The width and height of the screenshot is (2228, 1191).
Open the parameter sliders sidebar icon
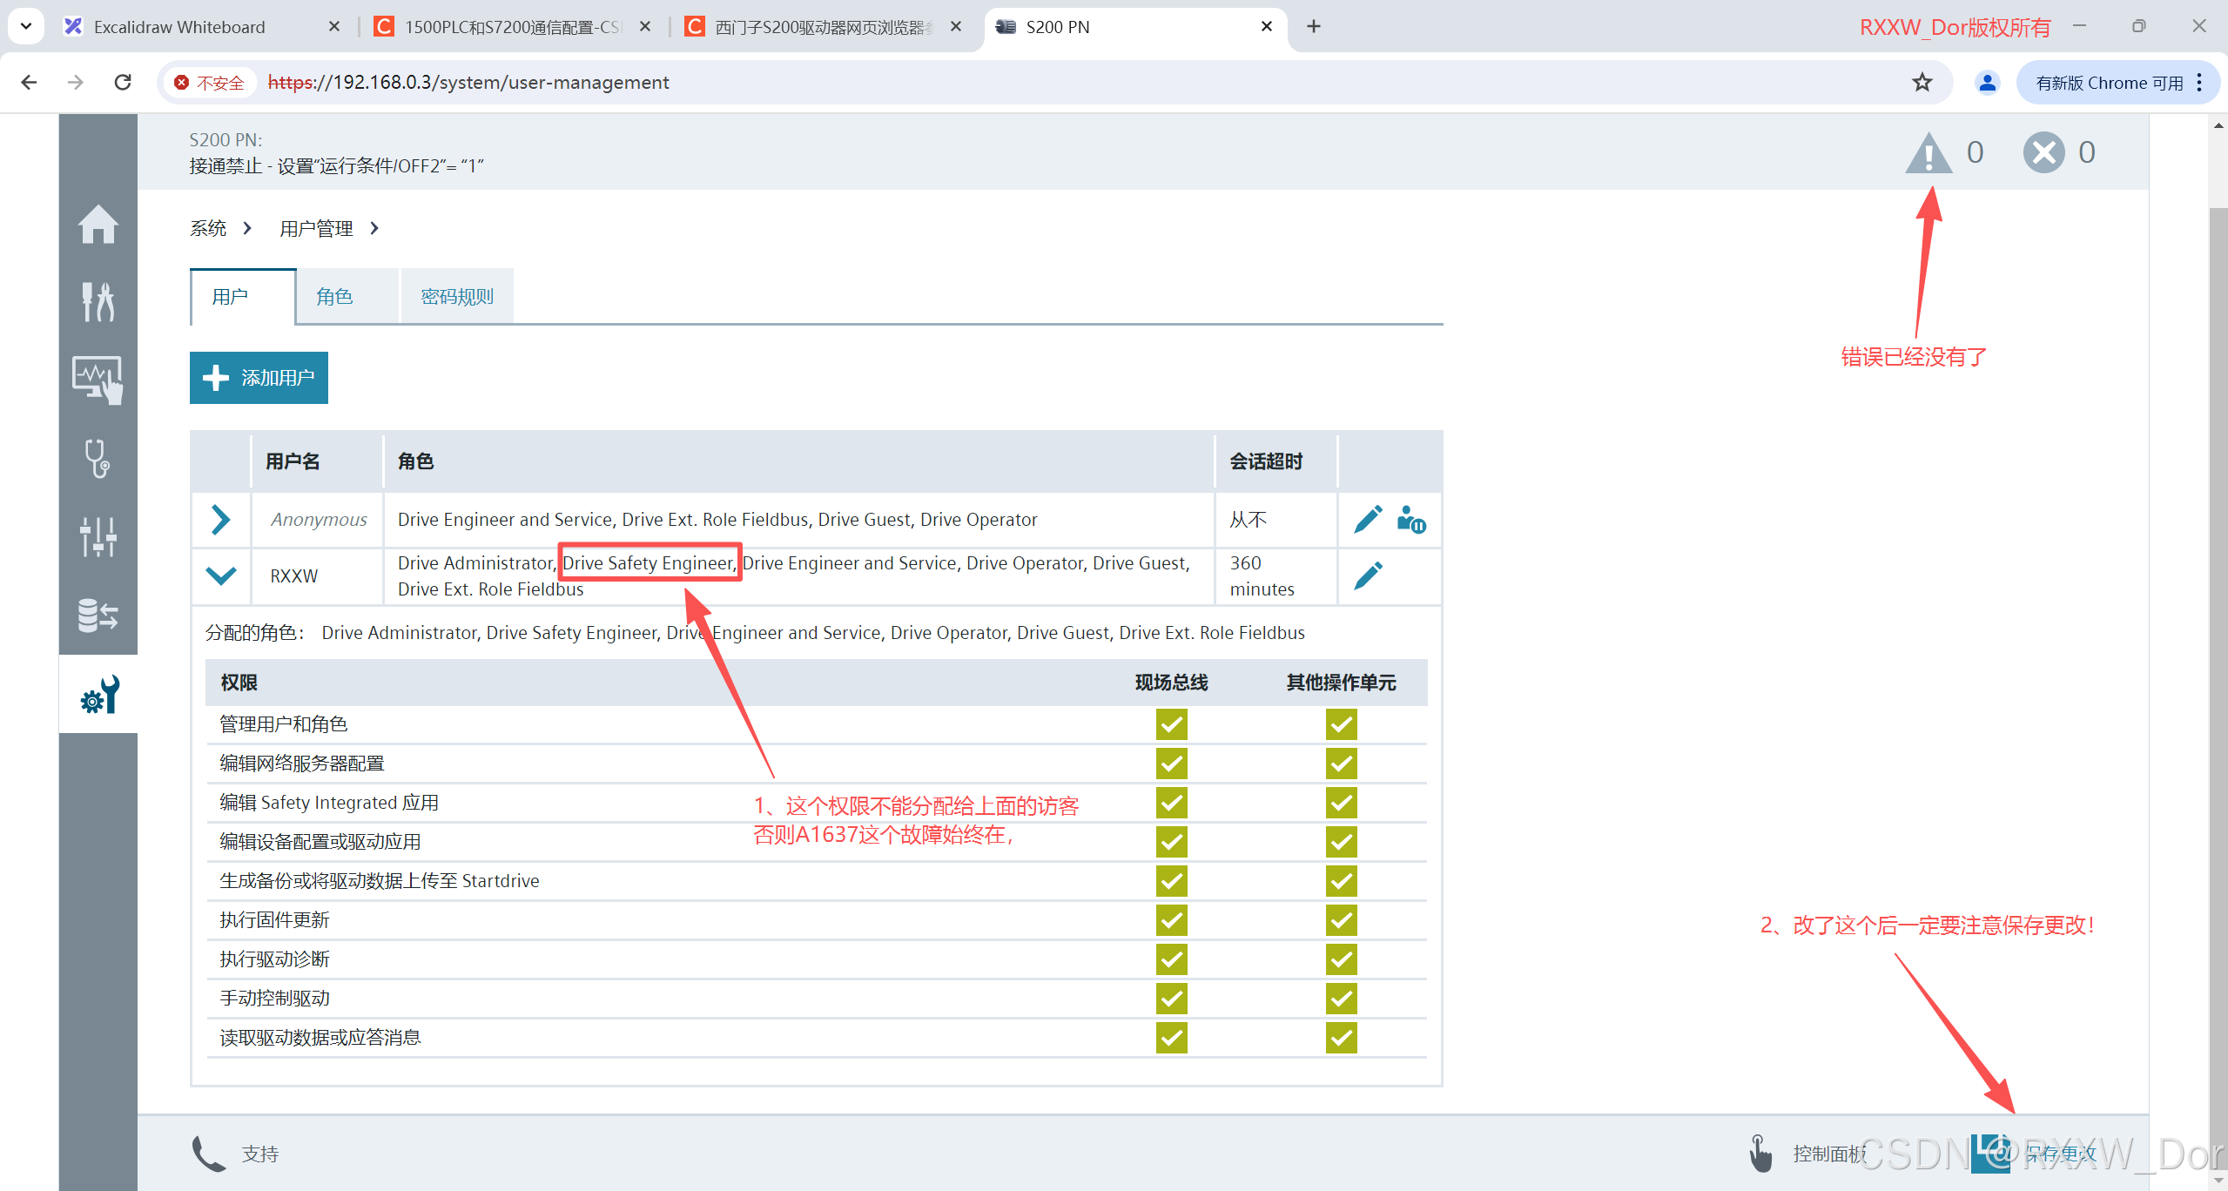tap(98, 536)
